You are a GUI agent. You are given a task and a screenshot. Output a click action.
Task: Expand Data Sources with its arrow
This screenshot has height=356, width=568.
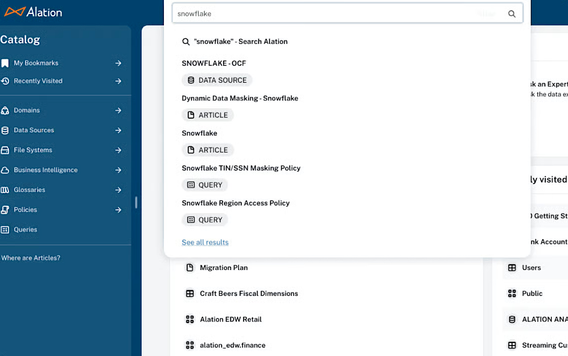coord(118,130)
